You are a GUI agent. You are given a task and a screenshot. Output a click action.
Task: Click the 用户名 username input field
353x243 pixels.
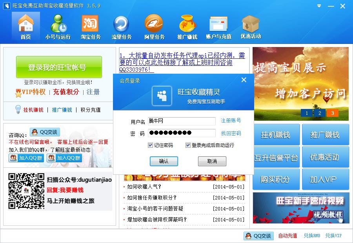(x=182, y=121)
